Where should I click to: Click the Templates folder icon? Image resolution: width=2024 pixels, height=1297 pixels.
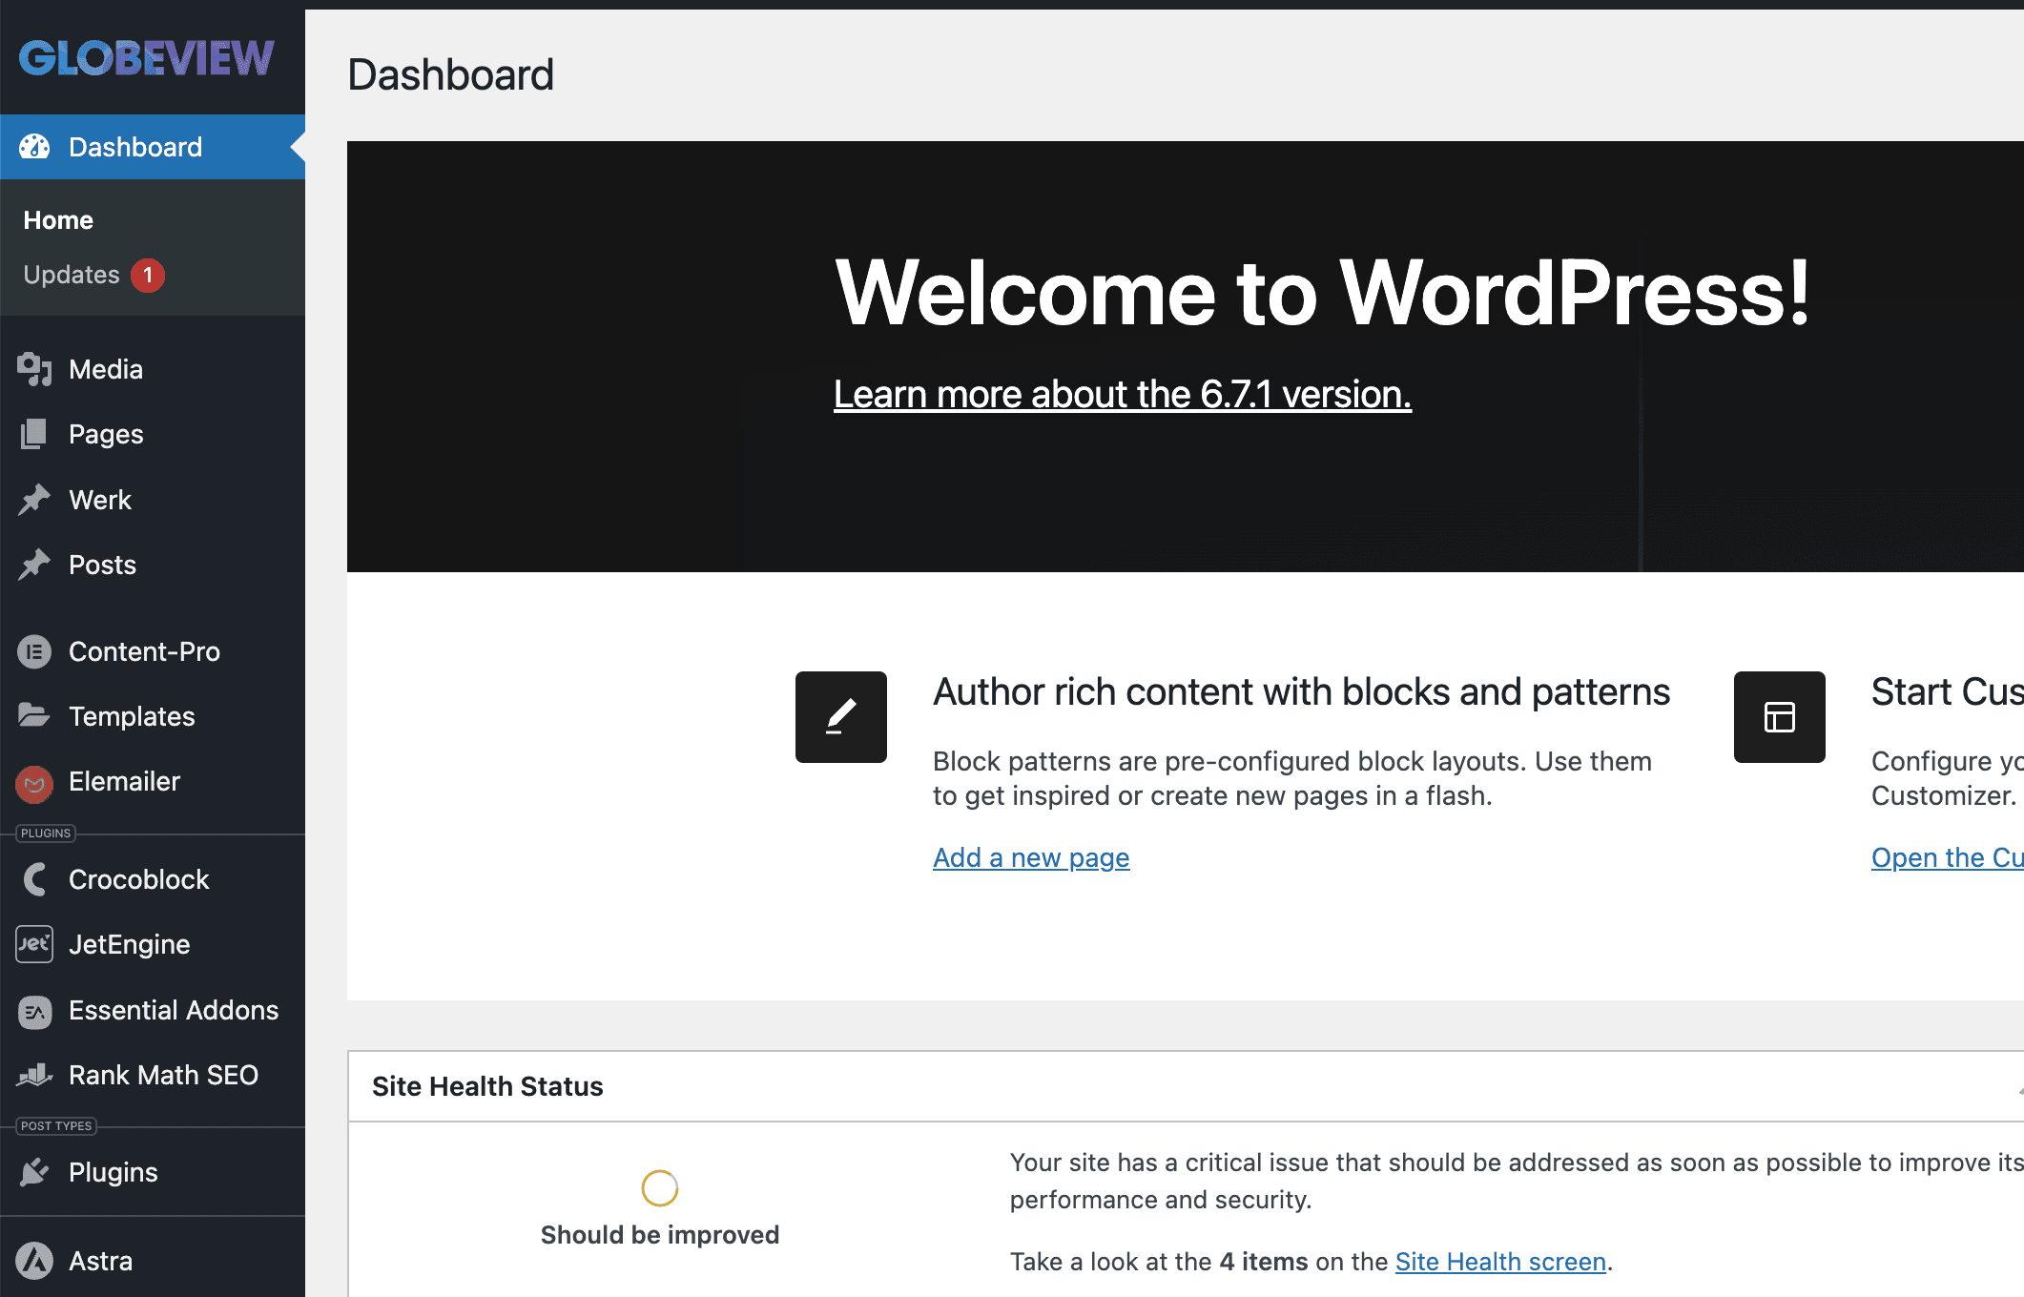tap(35, 716)
